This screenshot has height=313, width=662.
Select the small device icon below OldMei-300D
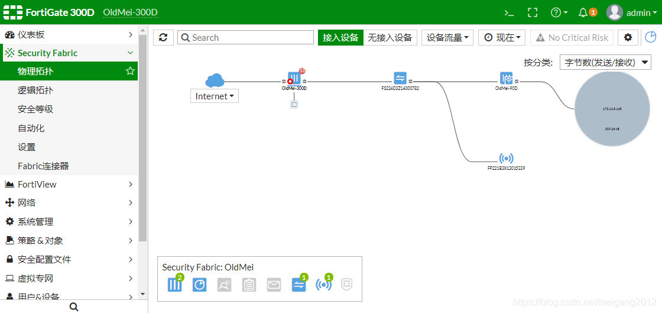(294, 104)
